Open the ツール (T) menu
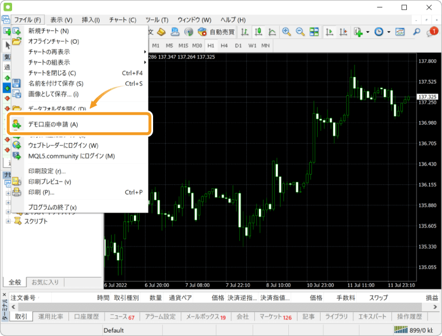This screenshot has width=442, height=336. point(157,20)
